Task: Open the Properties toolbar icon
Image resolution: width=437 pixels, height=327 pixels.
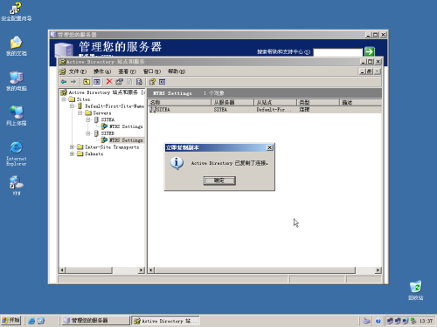Action: 119,82
